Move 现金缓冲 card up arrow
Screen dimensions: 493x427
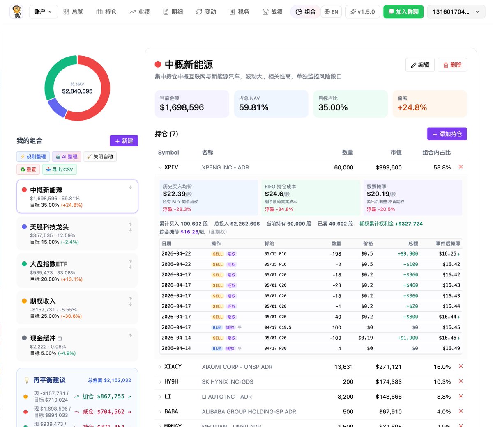click(130, 336)
